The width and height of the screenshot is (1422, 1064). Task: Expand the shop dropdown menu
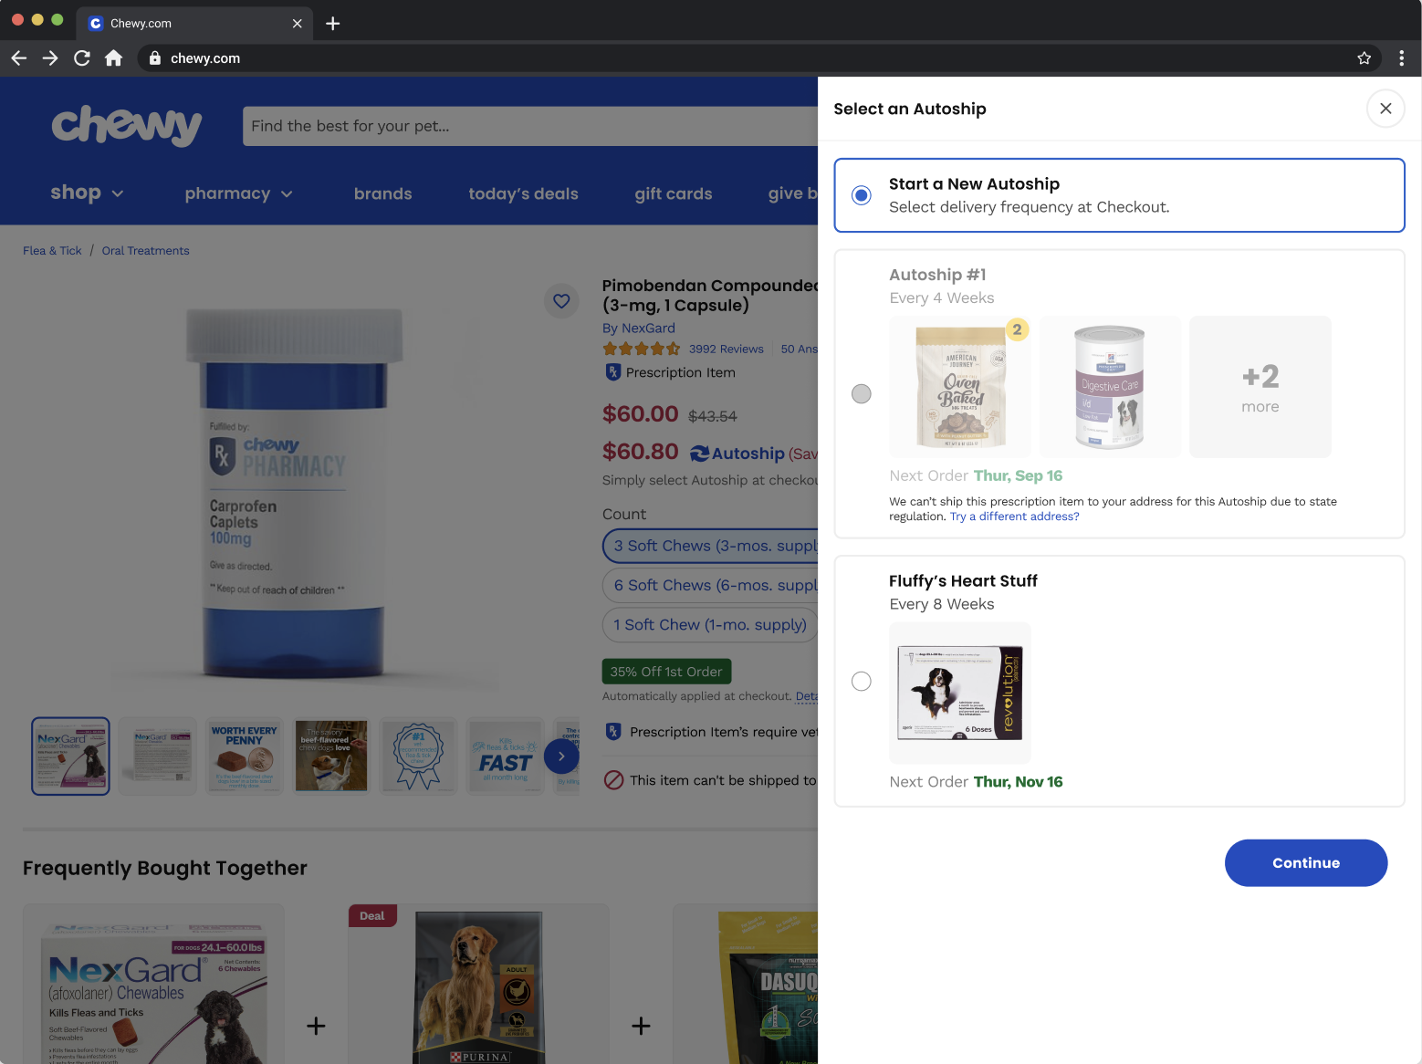[87, 193]
